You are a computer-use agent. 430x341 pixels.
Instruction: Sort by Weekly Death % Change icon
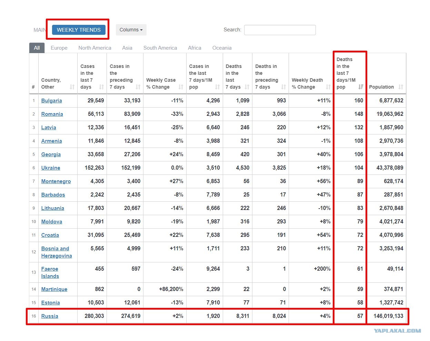pyautogui.click(x=328, y=87)
